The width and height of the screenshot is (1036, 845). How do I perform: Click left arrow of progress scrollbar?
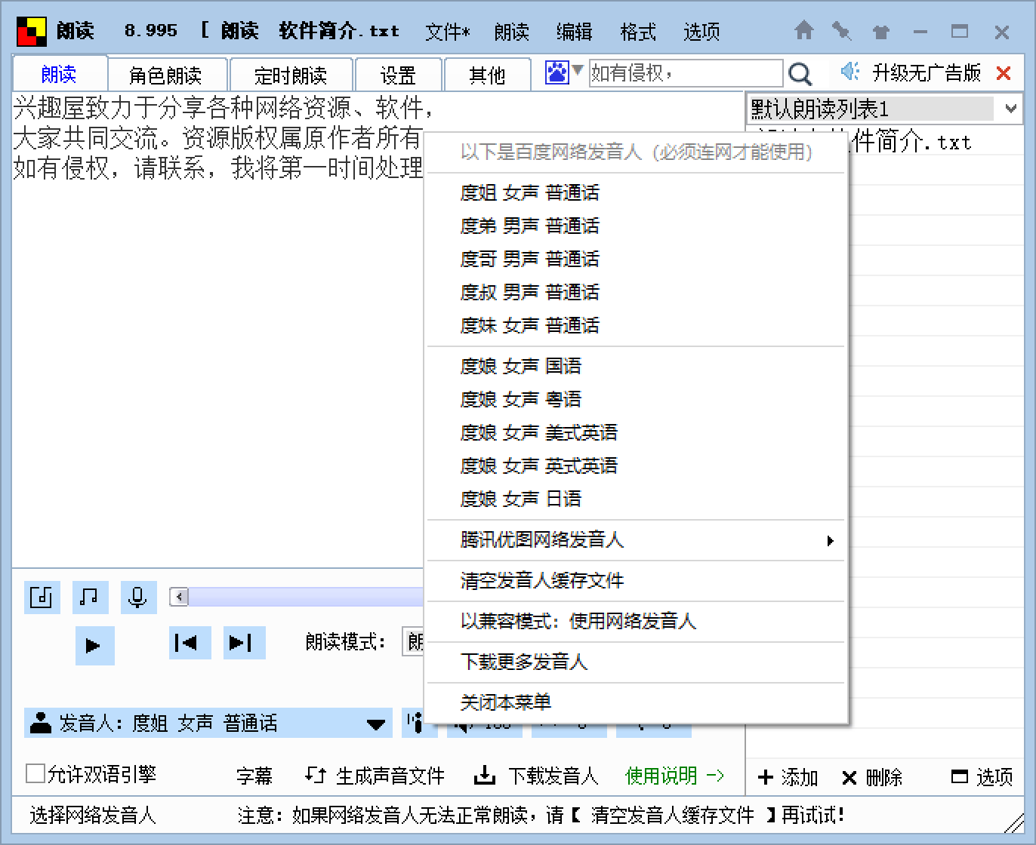point(179,598)
